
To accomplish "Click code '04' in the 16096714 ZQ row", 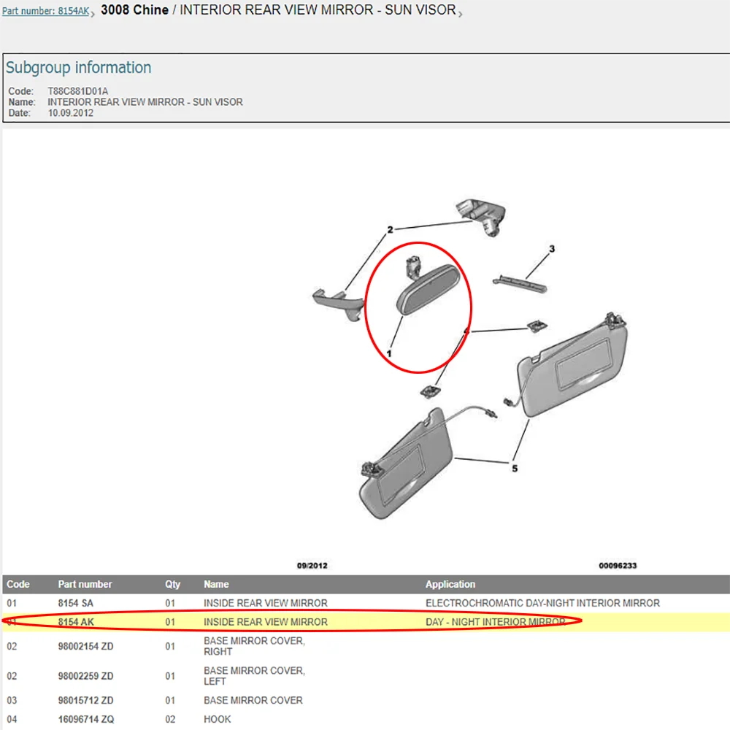I will pos(12,719).
